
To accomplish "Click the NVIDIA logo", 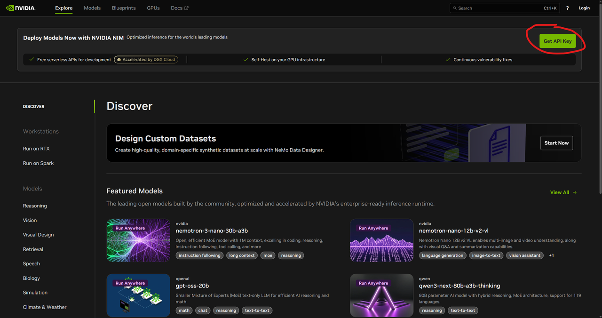I will point(21,8).
